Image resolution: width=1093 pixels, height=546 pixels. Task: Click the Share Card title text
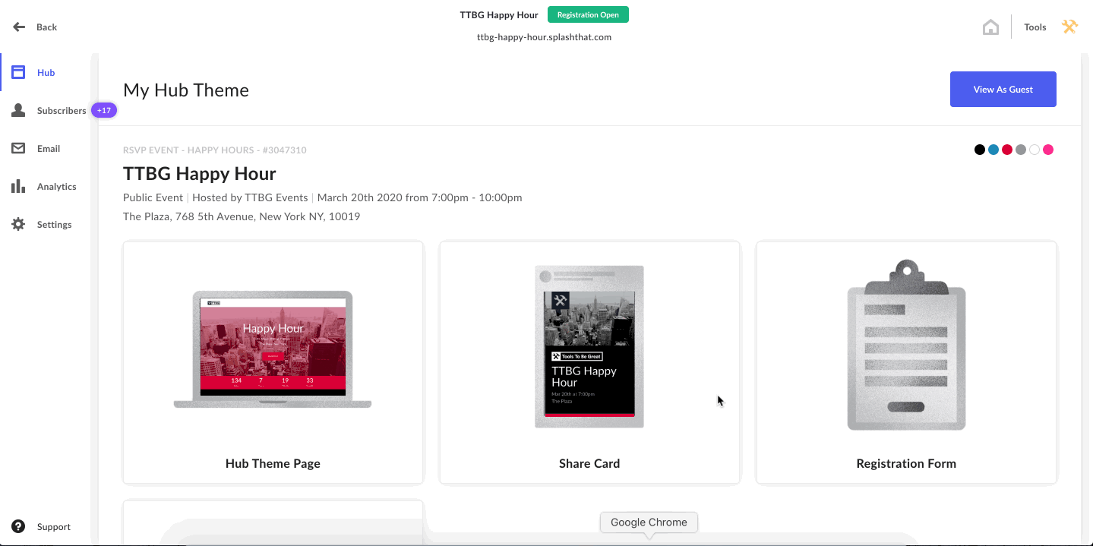pos(589,463)
